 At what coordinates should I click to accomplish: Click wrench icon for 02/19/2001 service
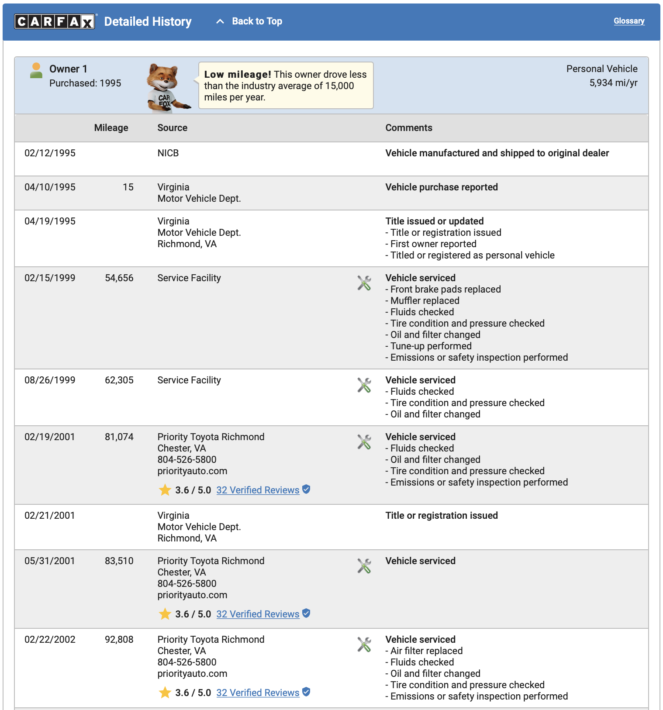click(x=364, y=442)
